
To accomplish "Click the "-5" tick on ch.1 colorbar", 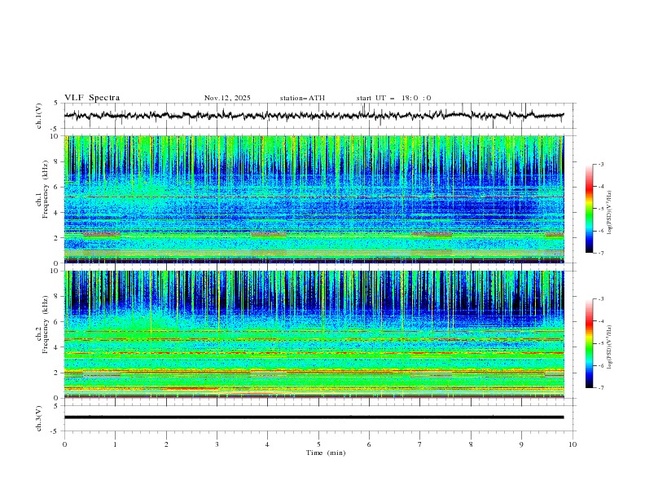I will (601, 209).
